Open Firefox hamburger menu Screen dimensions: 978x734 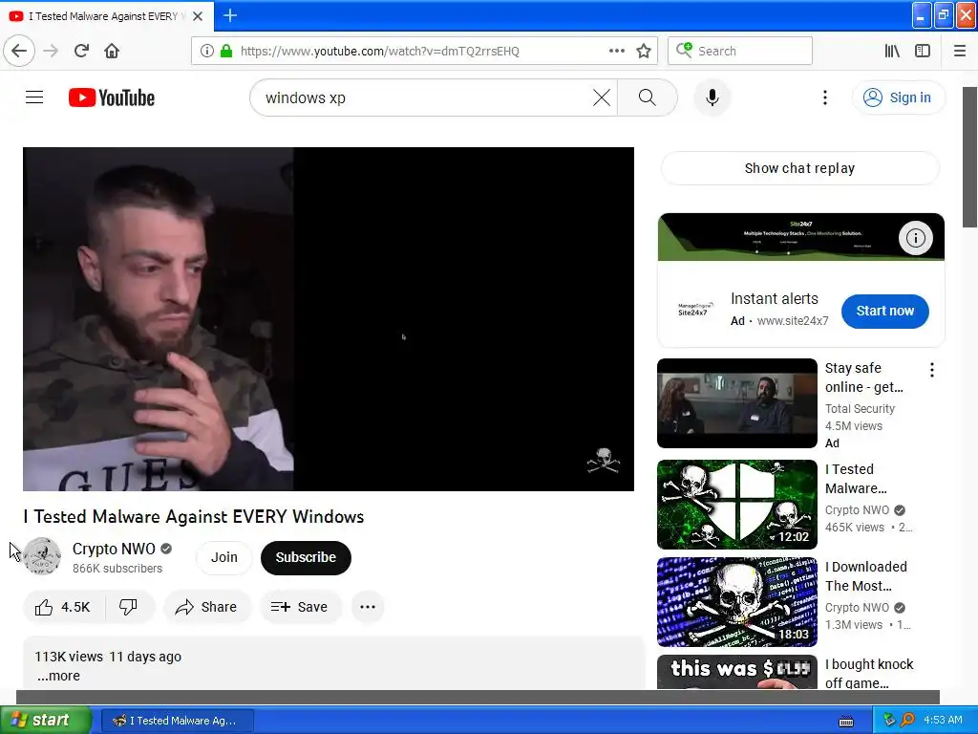(x=960, y=51)
